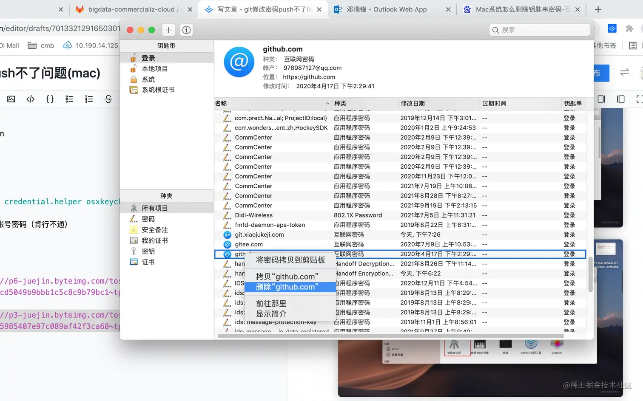Insert code block with braces icon
The image size is (643, 401).
[50, 99]
